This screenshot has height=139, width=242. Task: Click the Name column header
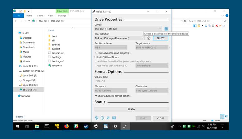(x=51, y=30)
